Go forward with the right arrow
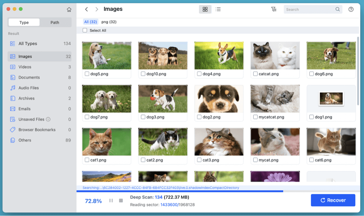The image size is (364, 216). click(x=96, y=9)
